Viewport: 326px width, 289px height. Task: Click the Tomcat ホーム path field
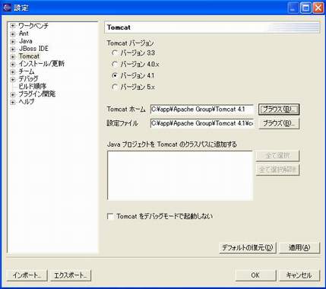202,110
